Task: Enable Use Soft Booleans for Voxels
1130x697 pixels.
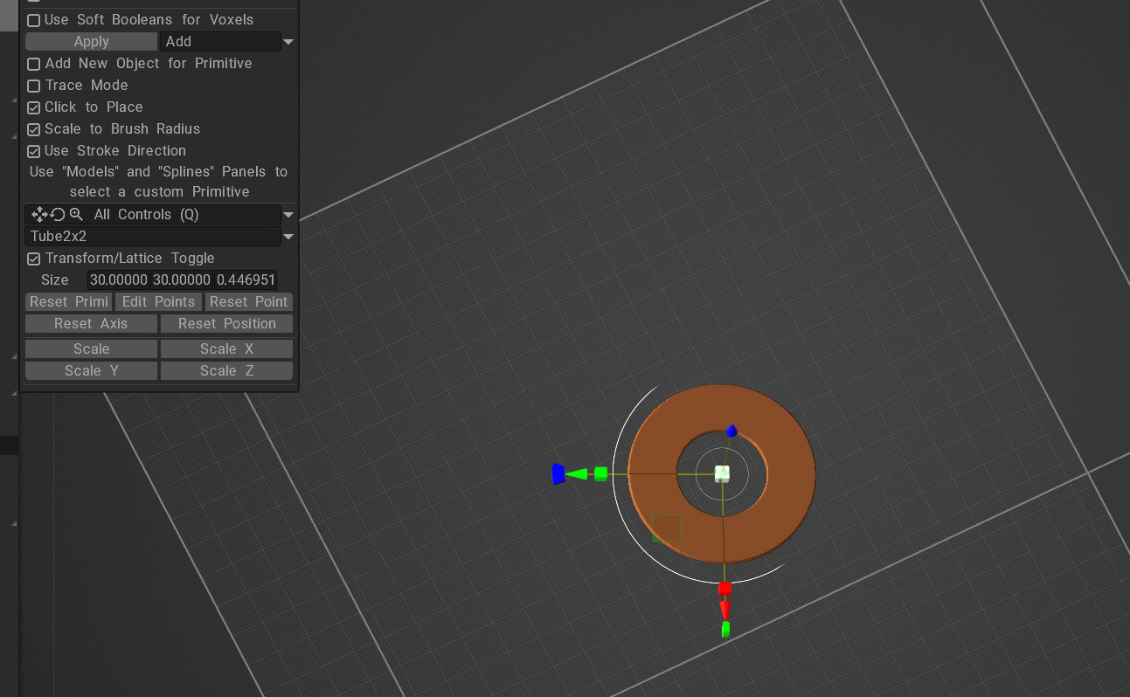Action: pyautogui.click(x=34, y=20)
